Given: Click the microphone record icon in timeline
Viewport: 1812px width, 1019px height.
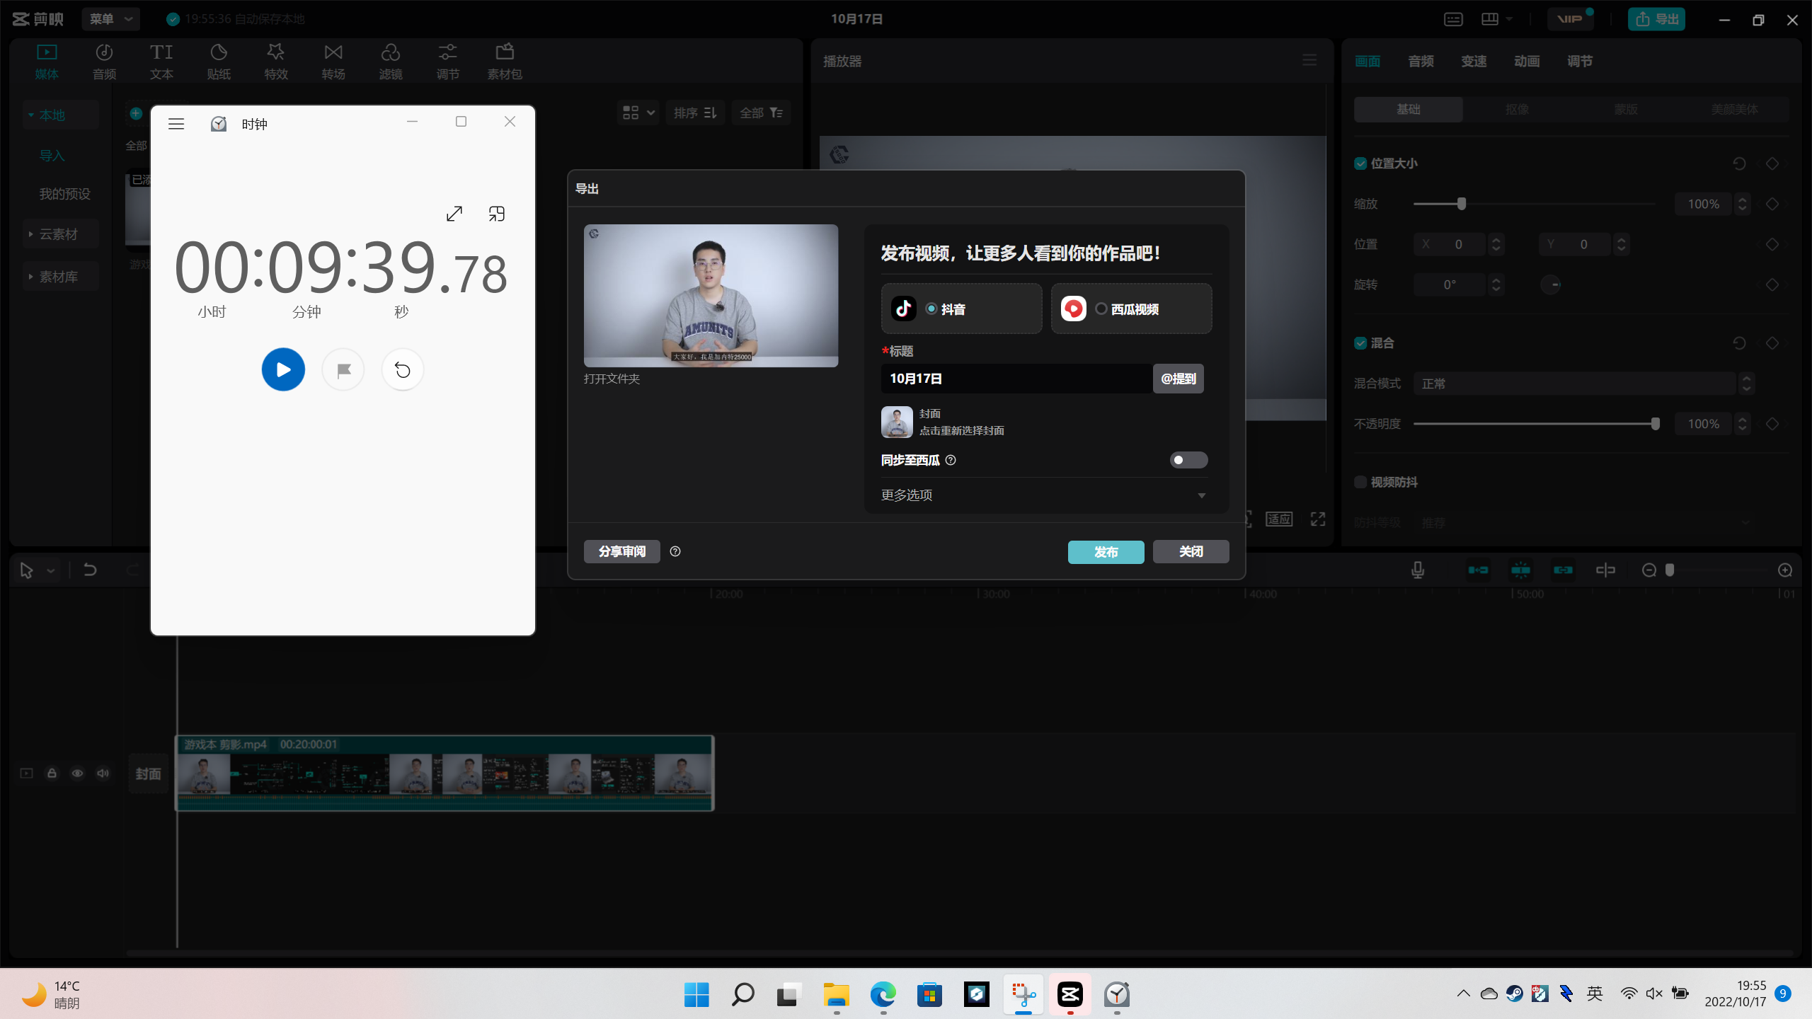Looking at the screenshot, I should point(1417,570).
